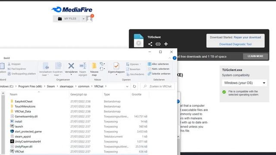
Task: Click Selectie omkeren
Action: coord(159,74)
